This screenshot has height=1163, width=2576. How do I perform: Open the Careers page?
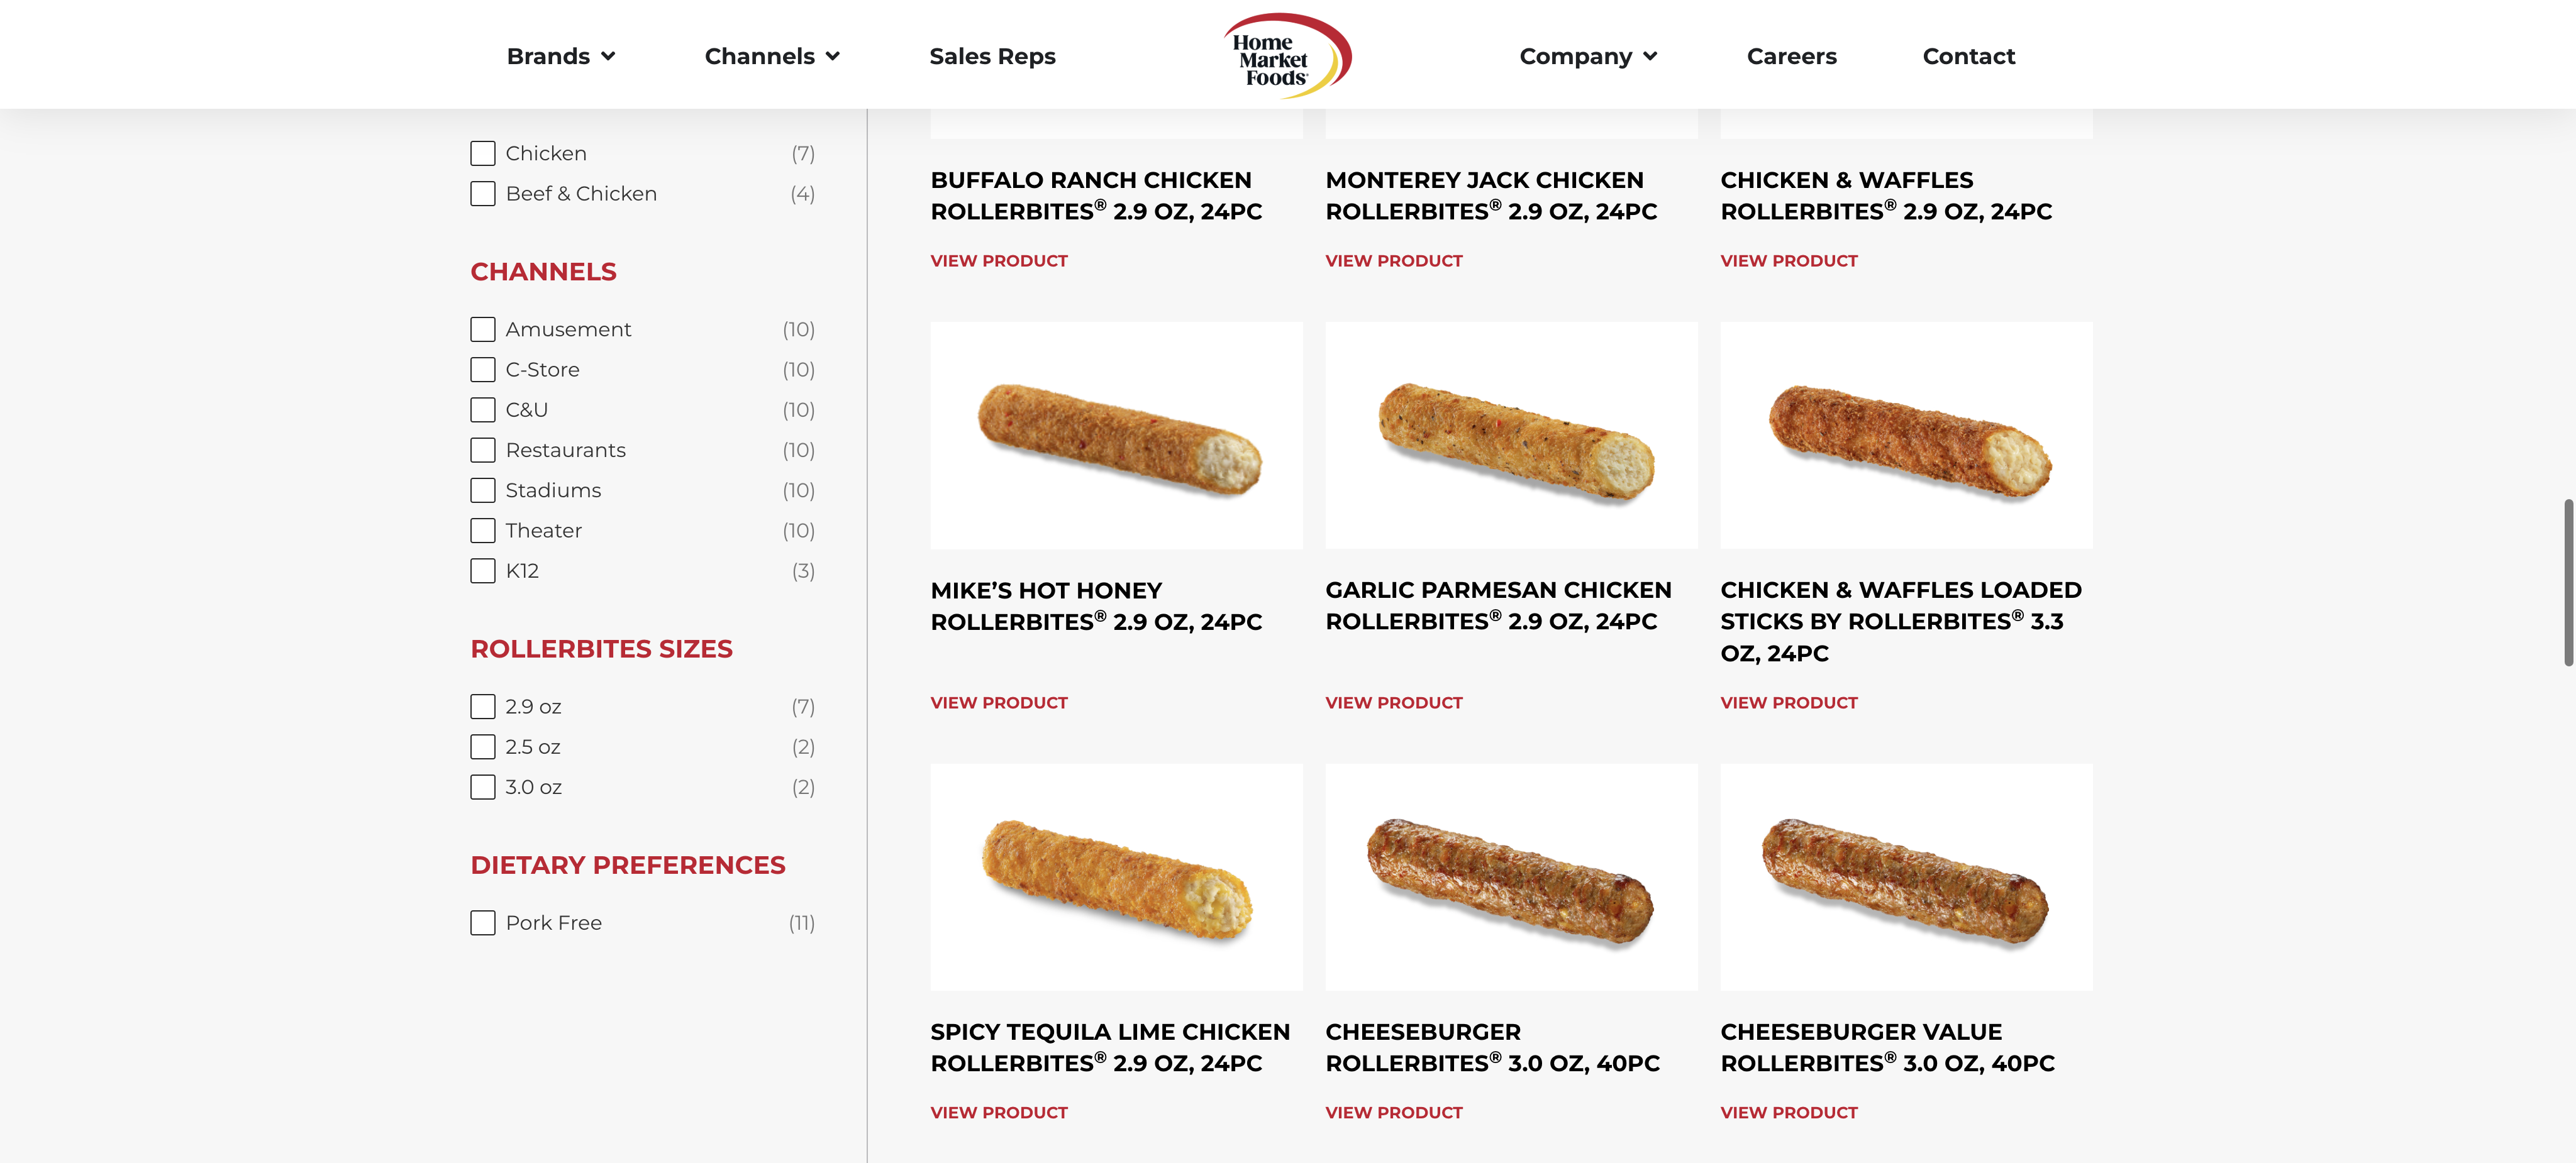pos(1791,57)
